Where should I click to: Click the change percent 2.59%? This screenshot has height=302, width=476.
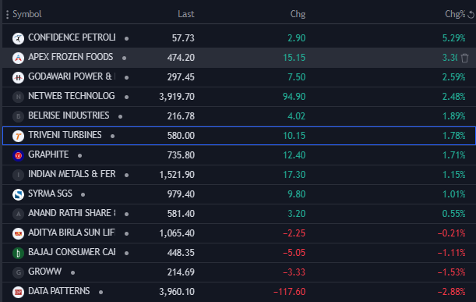pyautogui.click(x=454, y=77)
